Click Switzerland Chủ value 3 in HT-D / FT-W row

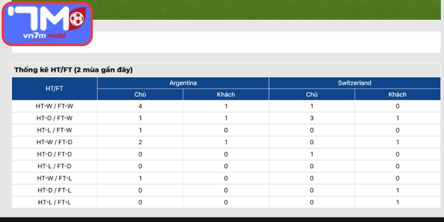coord(312,118)
